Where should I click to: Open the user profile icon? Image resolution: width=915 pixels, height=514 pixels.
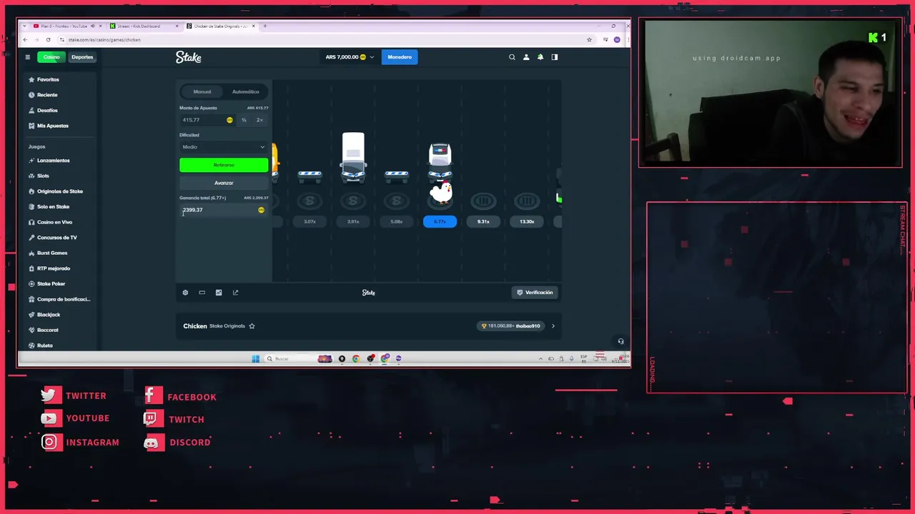(x=526, y=57)
